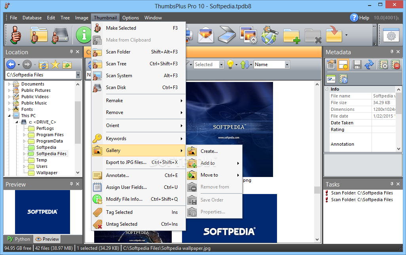The image size is (406, 255).
Task: Click the delete folder toolbar icon
Action: [x=313, y=35]
